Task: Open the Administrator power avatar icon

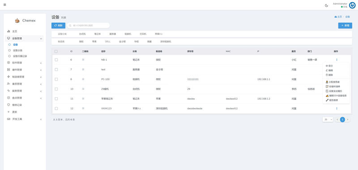Action: tap(352, 5)
